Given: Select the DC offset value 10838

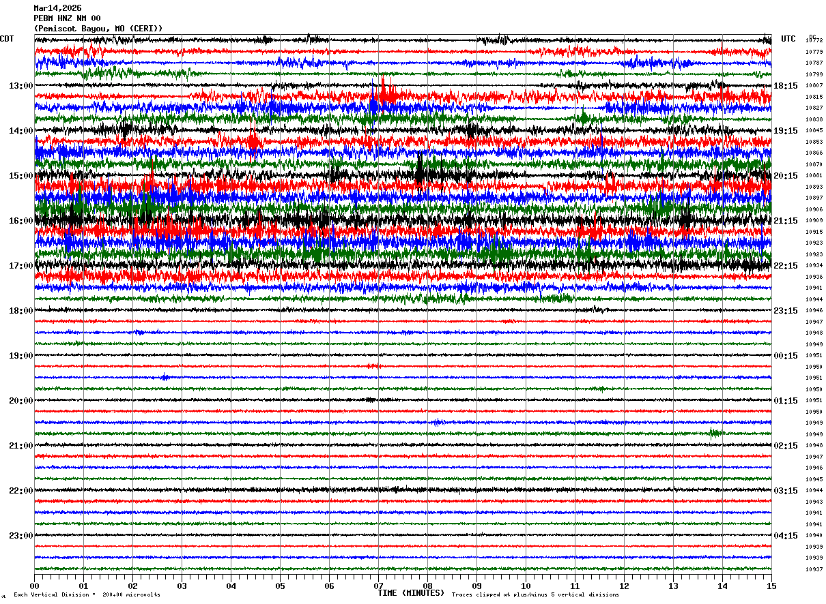Looking at the screenshot, I should pos(814,119).
